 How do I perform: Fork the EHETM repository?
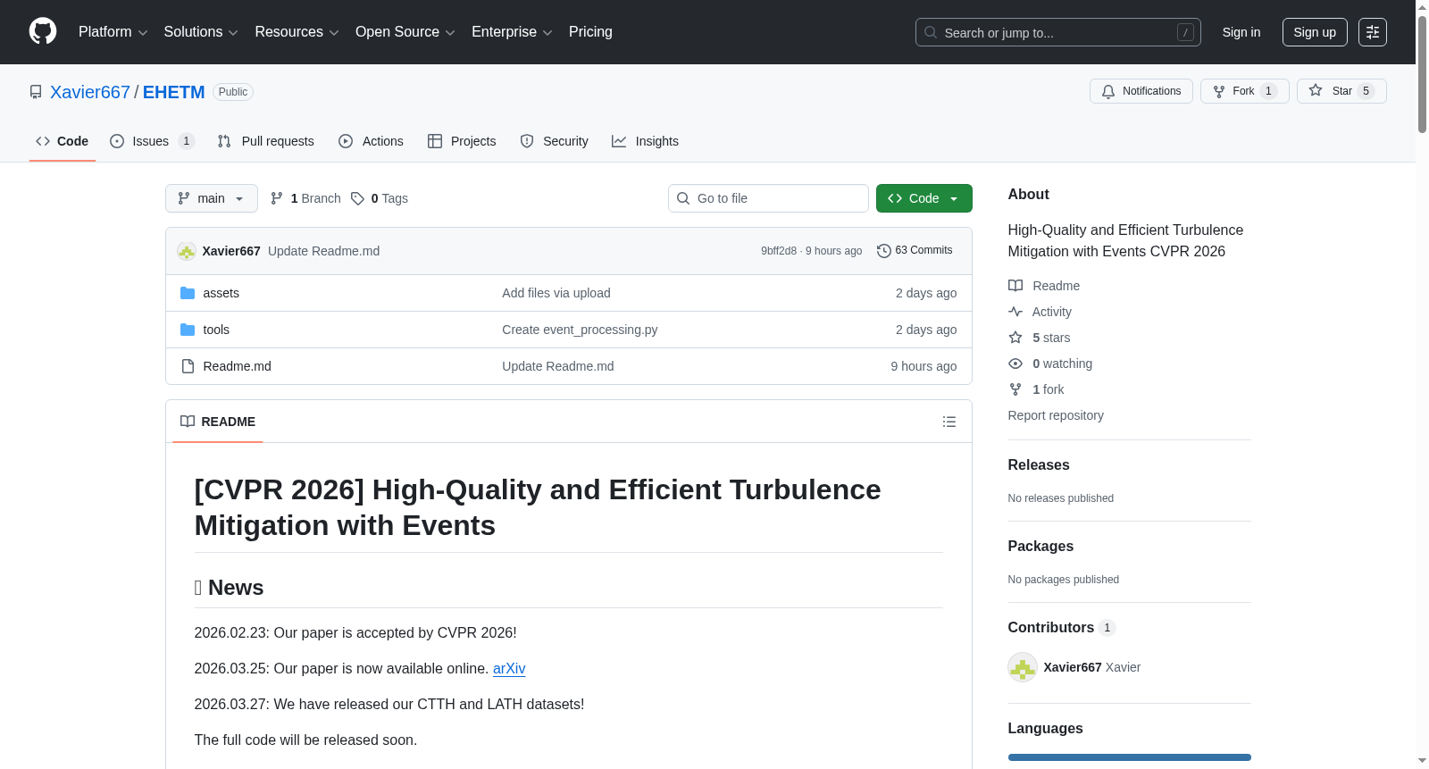coord(1245,91)
